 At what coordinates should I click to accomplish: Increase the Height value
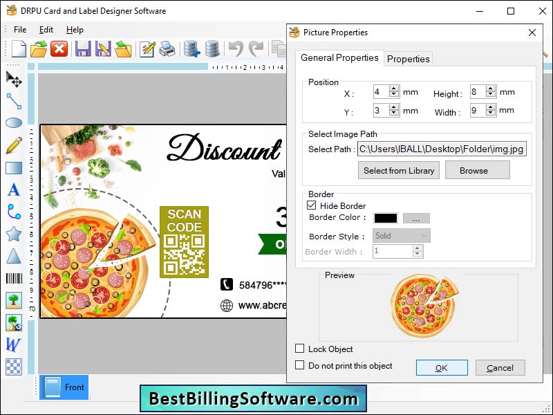(x=491, y=89)
